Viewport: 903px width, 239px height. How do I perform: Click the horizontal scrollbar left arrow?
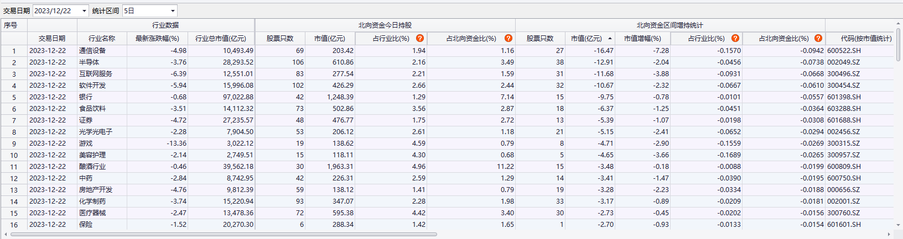[5, 234]
